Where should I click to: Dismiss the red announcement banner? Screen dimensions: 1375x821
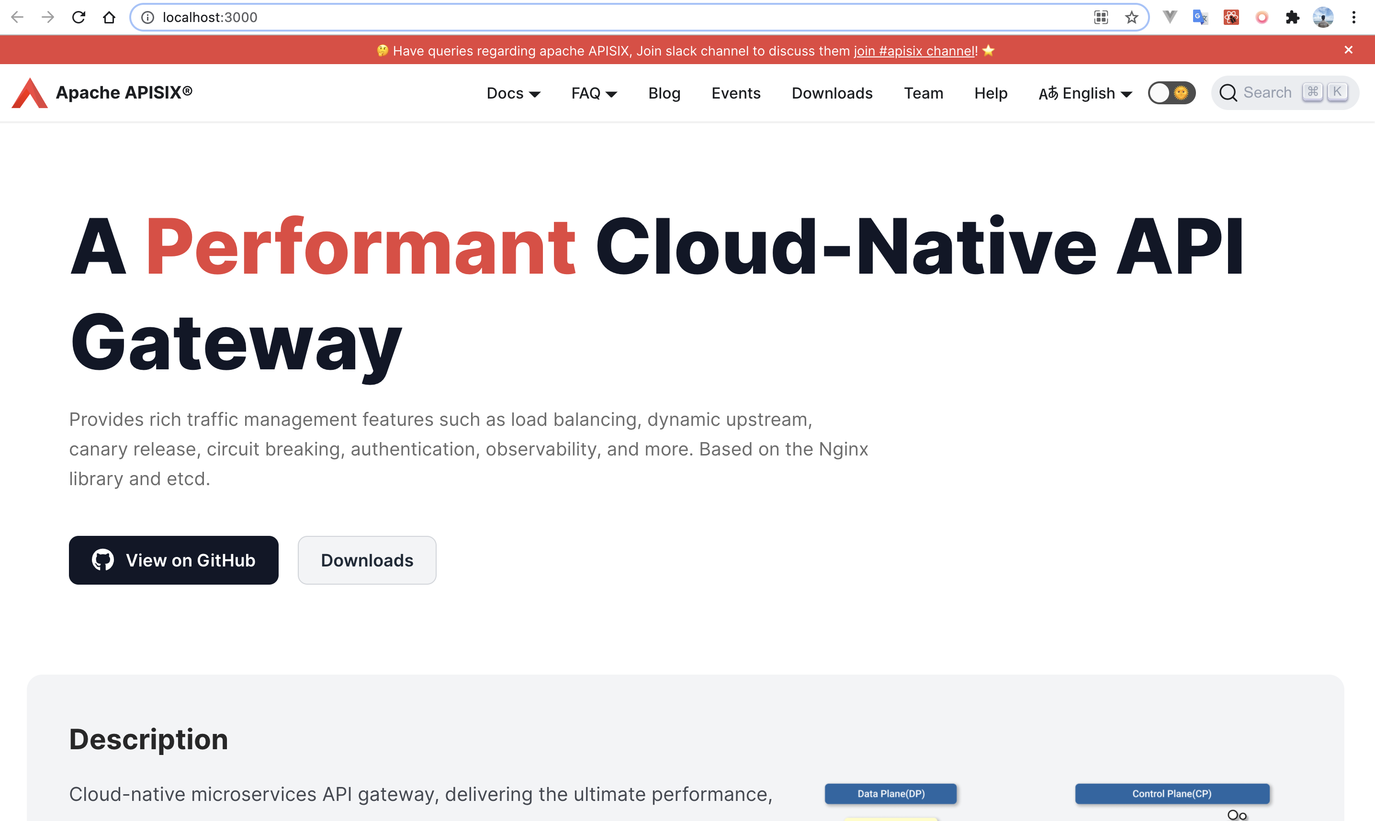pos(1349,50)
